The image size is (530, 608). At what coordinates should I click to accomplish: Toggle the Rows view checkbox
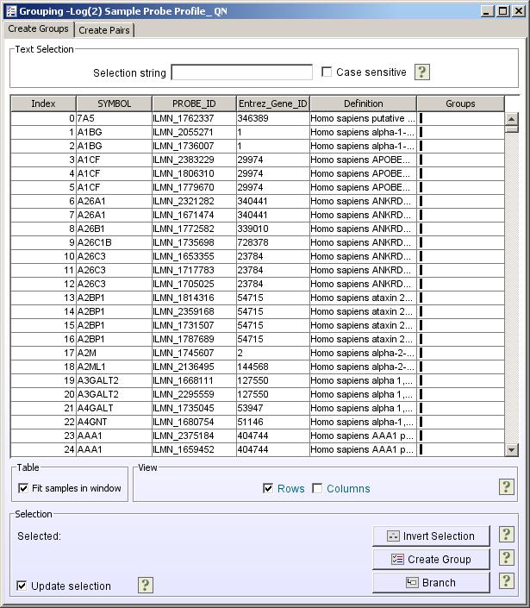(x=268, y=488)
